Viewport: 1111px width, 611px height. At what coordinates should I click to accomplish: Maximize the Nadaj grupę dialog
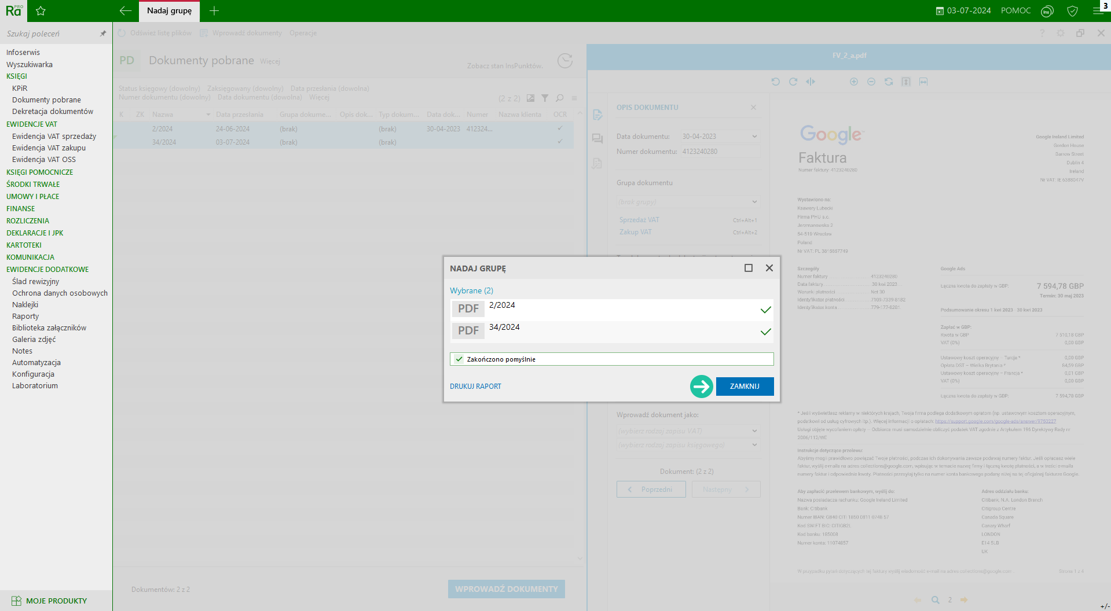pyautogui.click(x=749, y=268)
